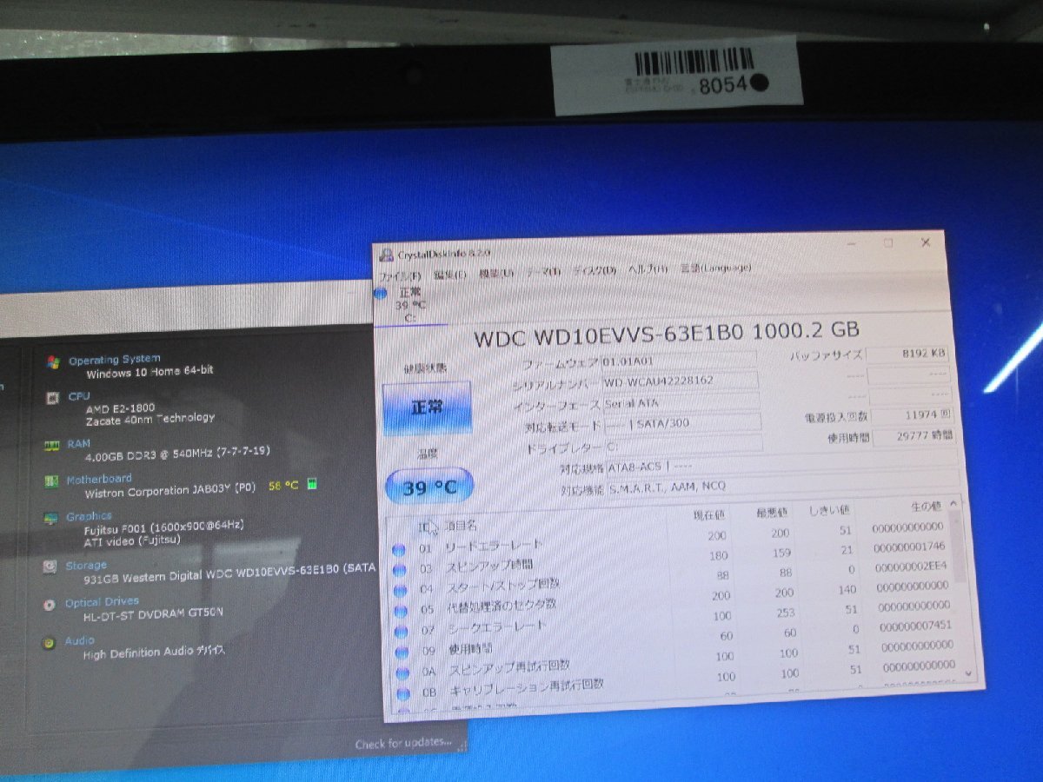The image size is (1043, 782).
Task: Click the バッファサイズ field showing 8192 KB
Action: point(907,354)
